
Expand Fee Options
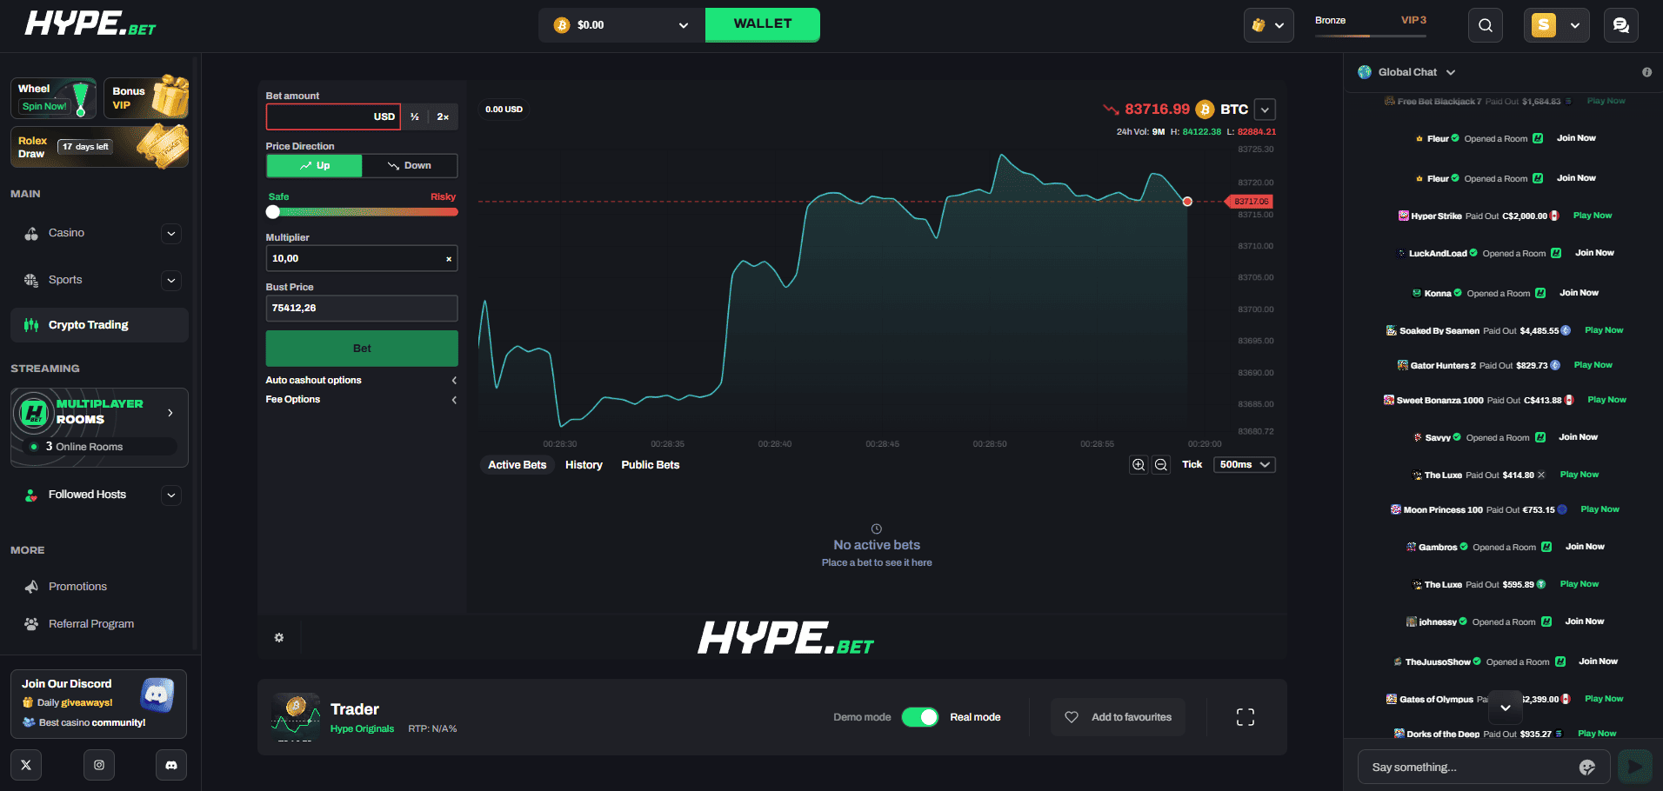point(361,400)
